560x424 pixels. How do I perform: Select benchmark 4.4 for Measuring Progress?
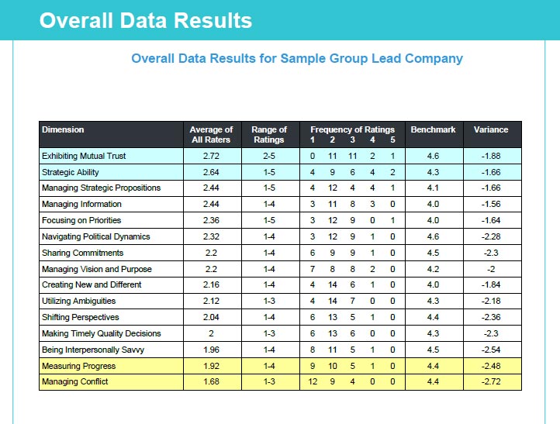click(x=433, y=366)
